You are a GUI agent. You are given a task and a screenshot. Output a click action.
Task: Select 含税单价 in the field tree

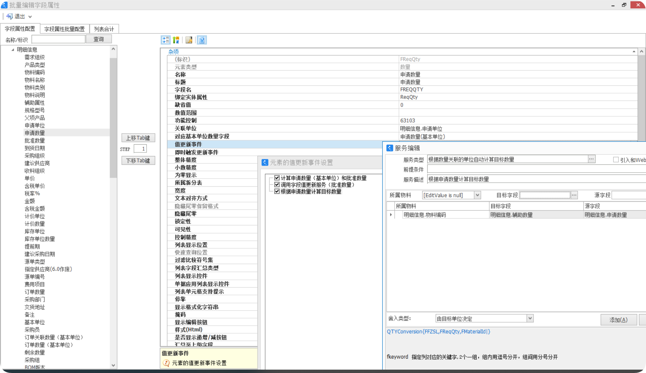[x=35, y=186]
